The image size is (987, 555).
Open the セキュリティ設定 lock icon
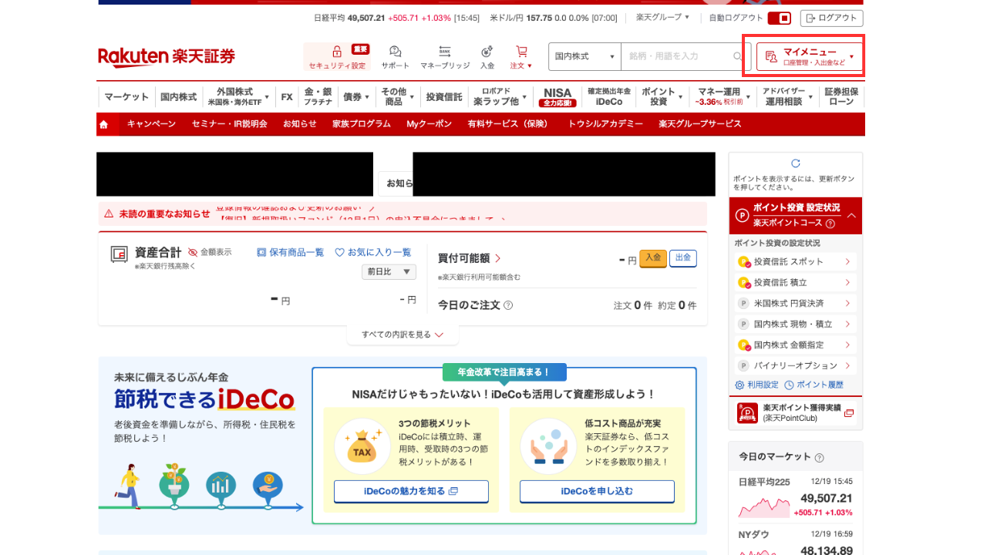coord(336,52)
